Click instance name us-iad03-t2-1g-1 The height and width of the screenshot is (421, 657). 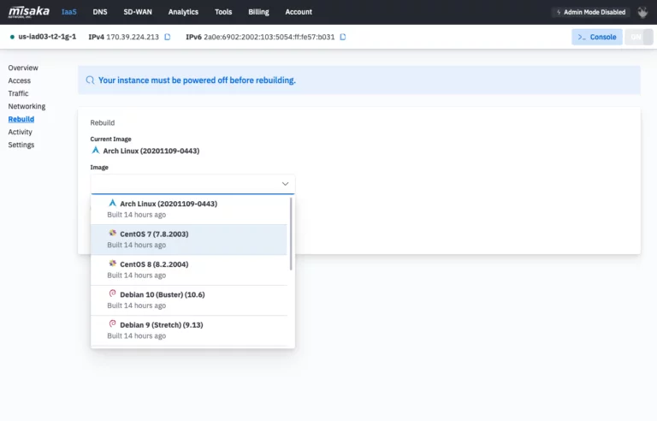[47, 37]
